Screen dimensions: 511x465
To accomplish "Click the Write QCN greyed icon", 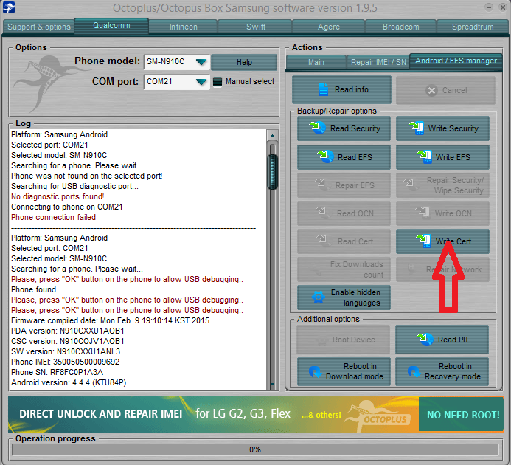I will coord(422,213).
